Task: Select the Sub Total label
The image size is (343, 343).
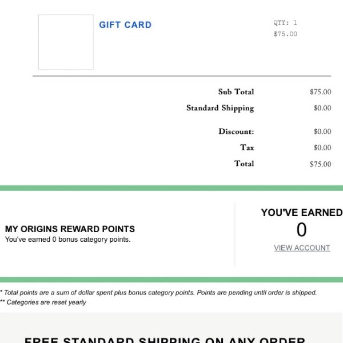Action: click(236, 91)
